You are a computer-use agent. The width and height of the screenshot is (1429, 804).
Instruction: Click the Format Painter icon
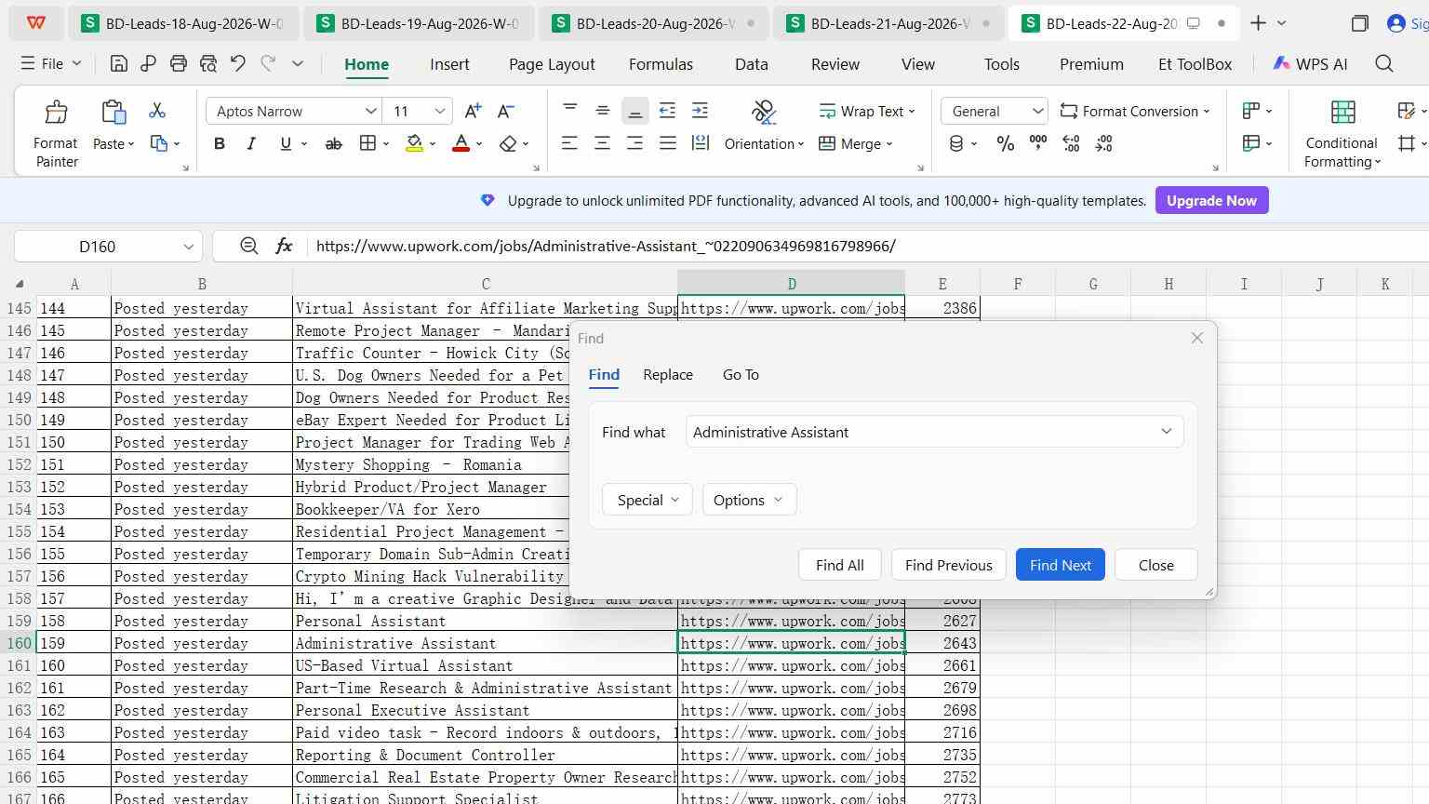coord(56,113)
